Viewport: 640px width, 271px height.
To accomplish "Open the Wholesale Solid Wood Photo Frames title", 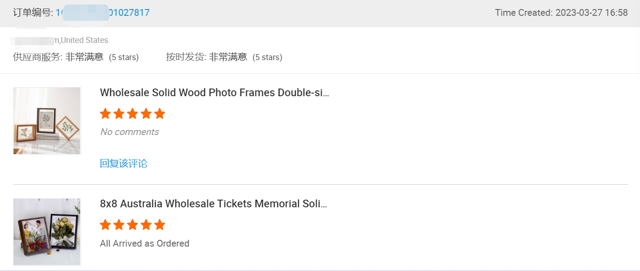I will (214, 93).
